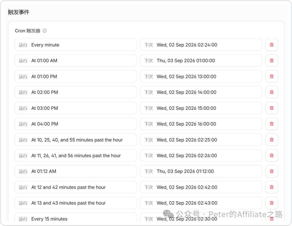The height and width of the screenshot is (226, 292).
Task: Delete the At 02:00 PM trigger
Action: (272, 92)
